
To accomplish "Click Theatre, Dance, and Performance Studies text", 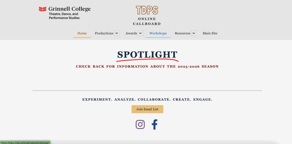I will [64, 16].
